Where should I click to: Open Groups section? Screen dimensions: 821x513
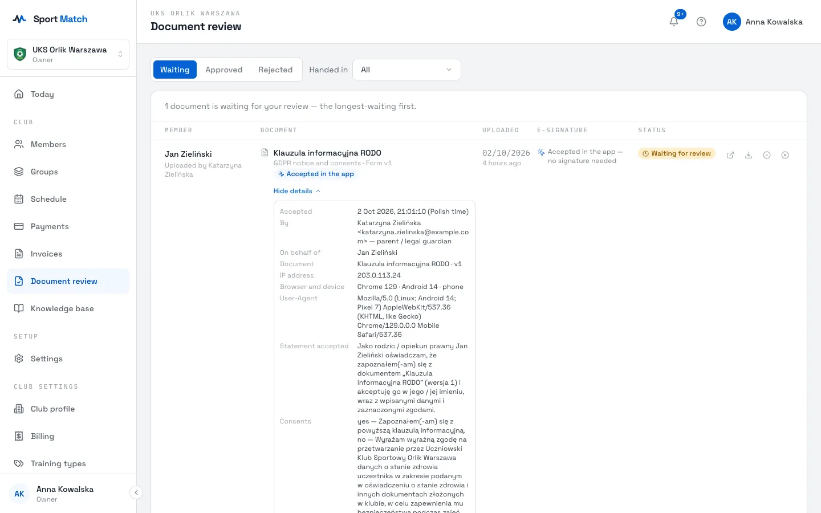coord(68,172)
